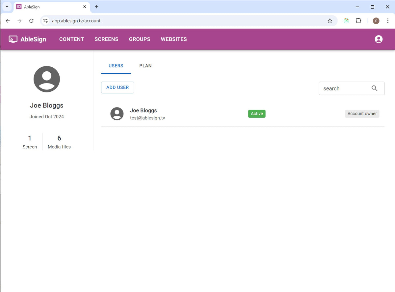Image resolution: width=395 pixels, height=292 pixels.
Task: Open a new browser tab
Action: coord(96,7)
